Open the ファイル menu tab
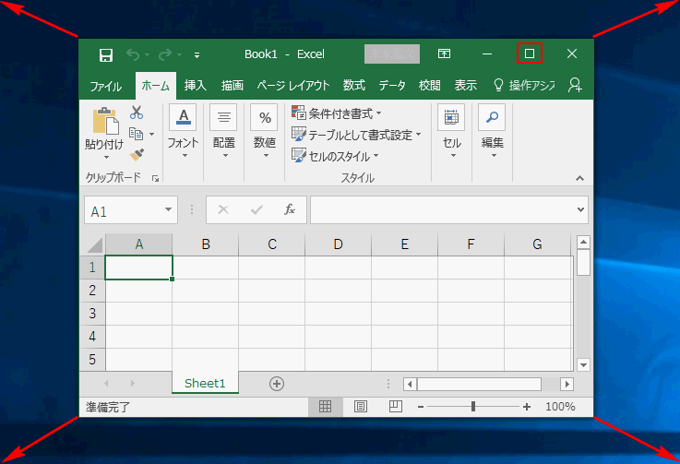 click(x=105, y=86)
